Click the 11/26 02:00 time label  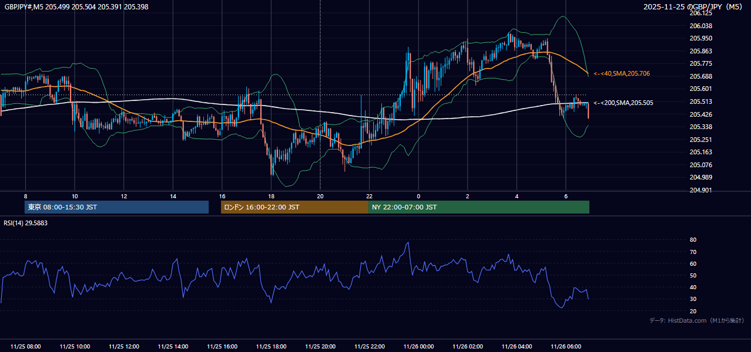pyautogui.click(x=468, y=347)
